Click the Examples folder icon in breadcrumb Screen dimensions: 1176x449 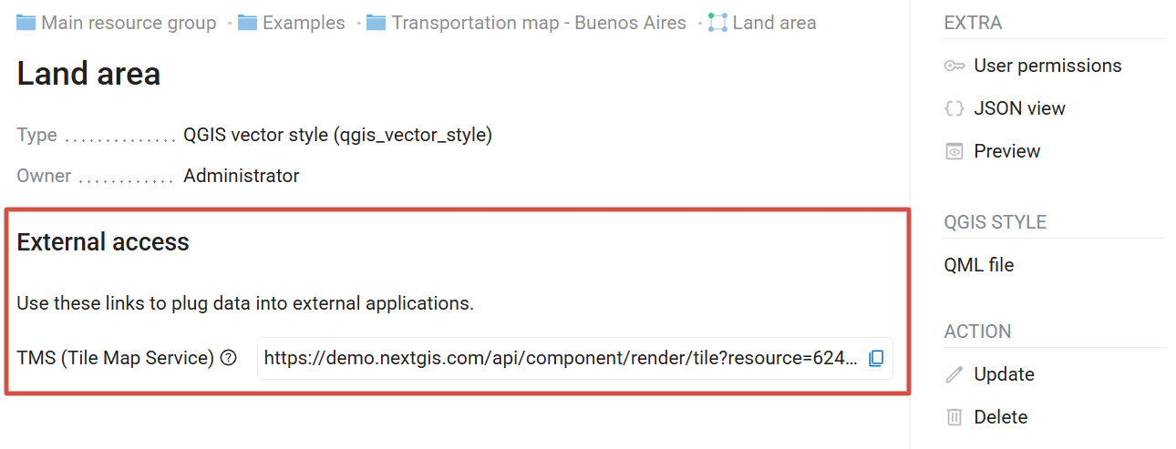(247, 23)
